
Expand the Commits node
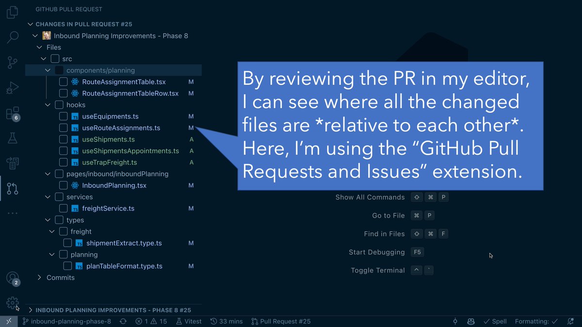pos(39,278)
